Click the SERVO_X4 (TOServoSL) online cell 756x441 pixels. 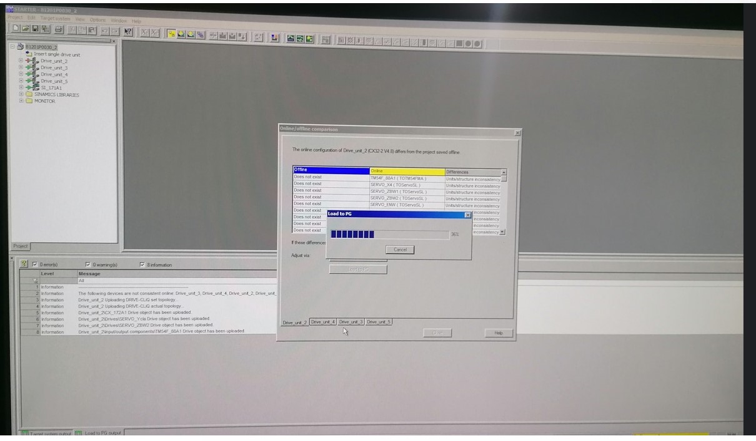click(407, 185)
